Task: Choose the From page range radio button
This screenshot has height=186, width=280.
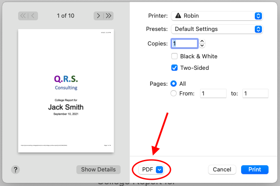Action: click(x=174, y=93)
